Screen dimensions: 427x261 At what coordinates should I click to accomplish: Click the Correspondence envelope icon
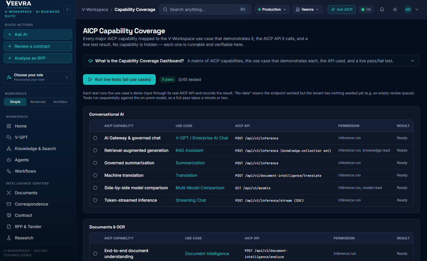(x=9, y=204)
